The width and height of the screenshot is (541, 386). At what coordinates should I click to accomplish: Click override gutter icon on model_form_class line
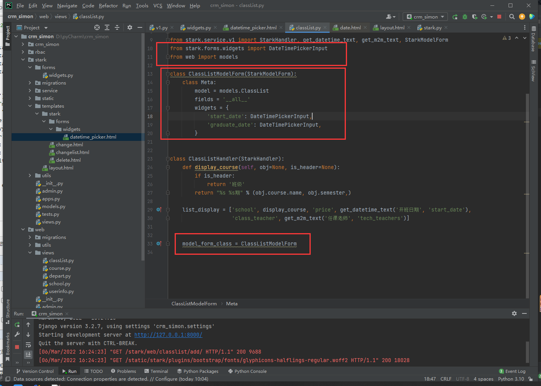coord(159,244)
